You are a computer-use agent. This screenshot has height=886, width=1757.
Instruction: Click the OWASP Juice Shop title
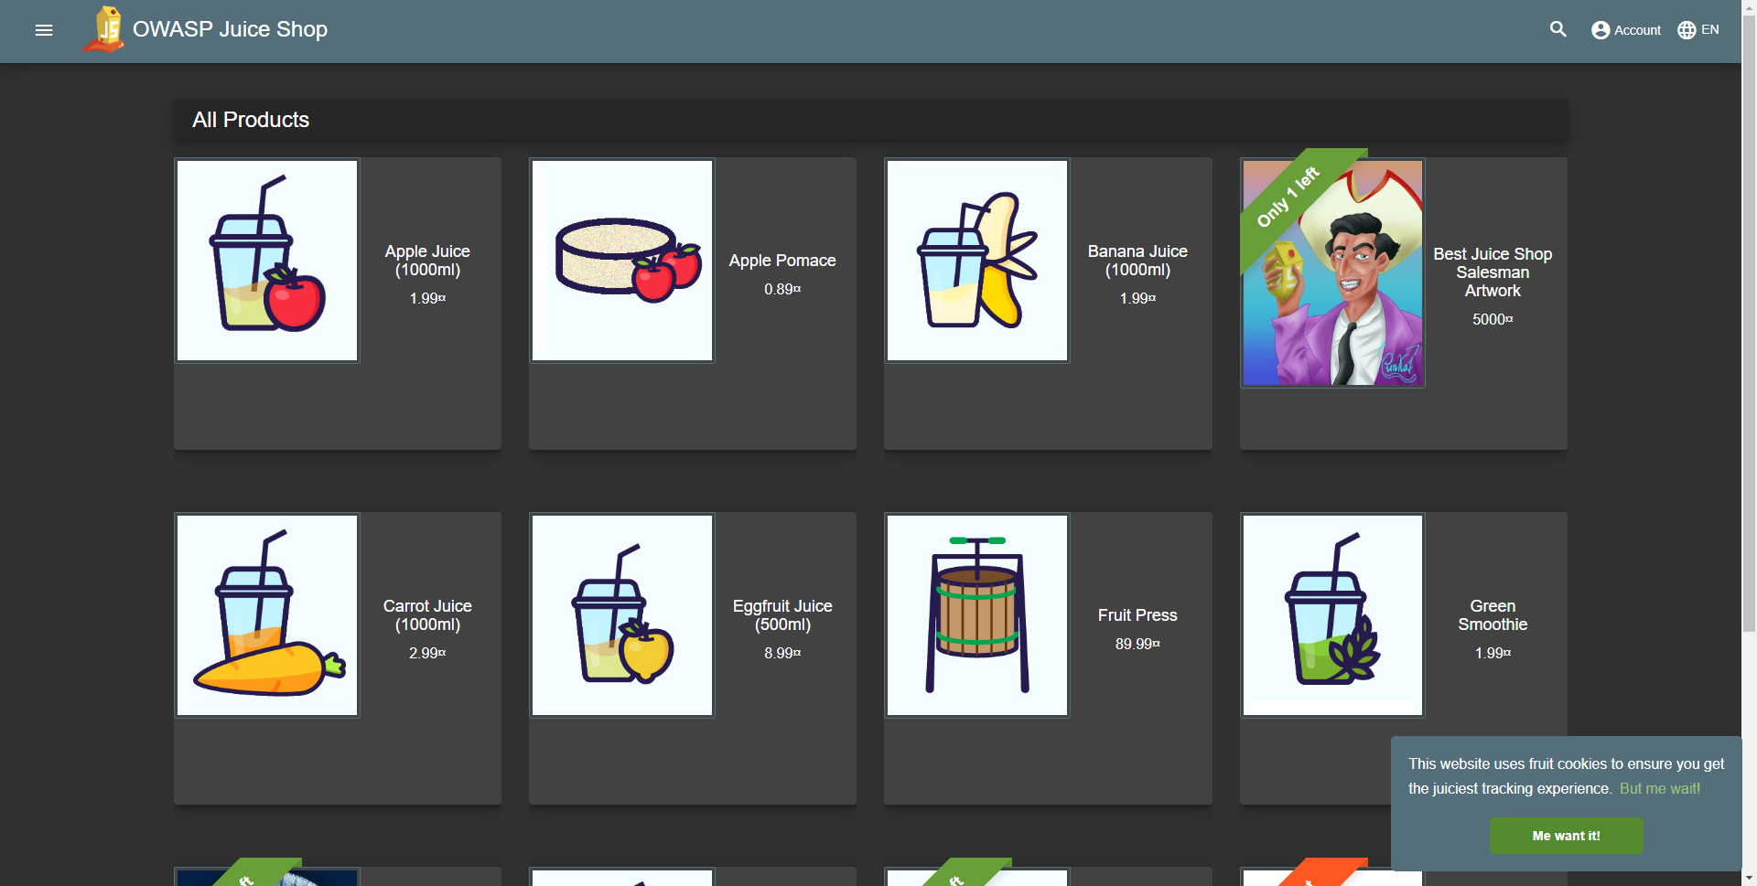[230, 29]
